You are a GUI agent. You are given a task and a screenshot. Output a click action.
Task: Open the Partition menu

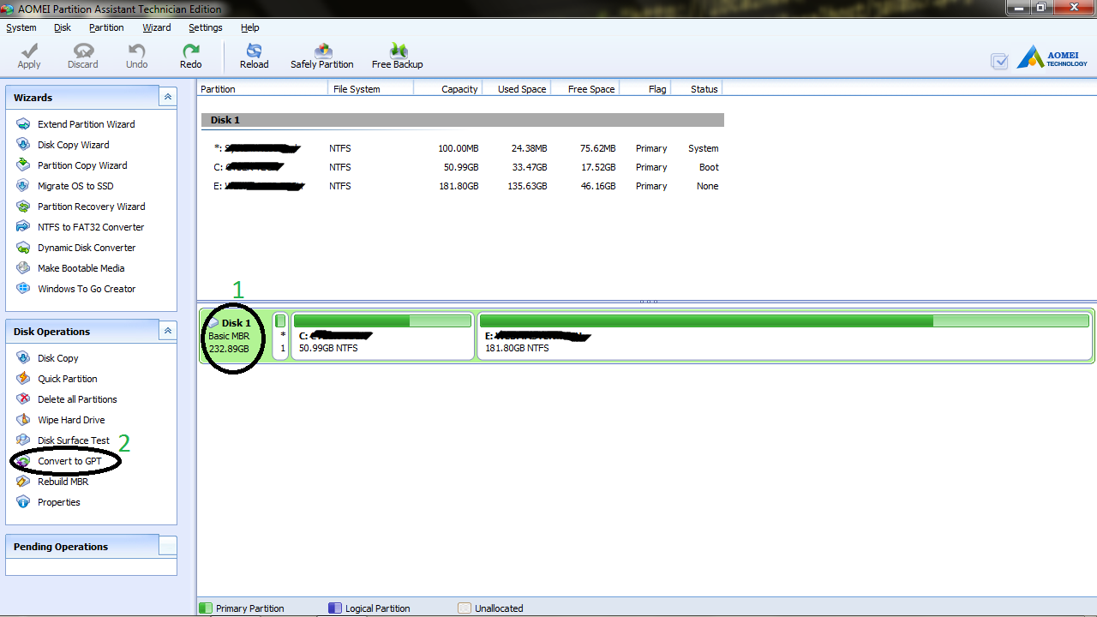tap(106, 27)
